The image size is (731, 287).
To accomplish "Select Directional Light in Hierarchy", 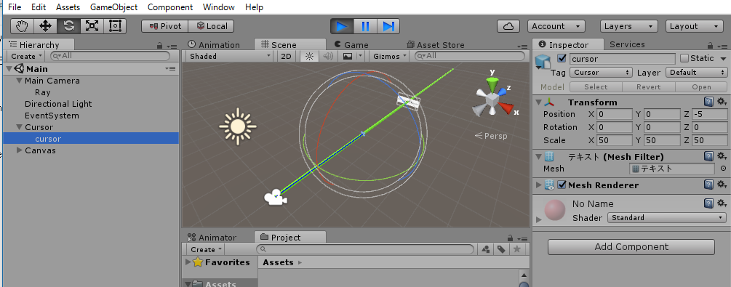I will pos(58,104).
